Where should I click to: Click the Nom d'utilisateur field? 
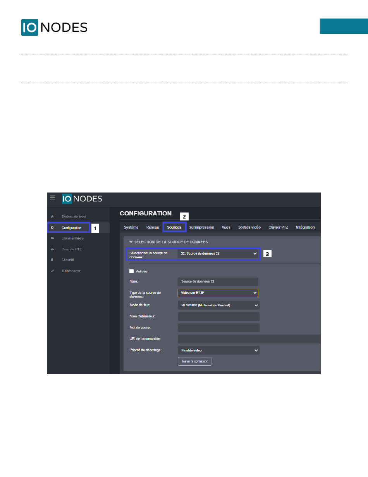(218, 316)
